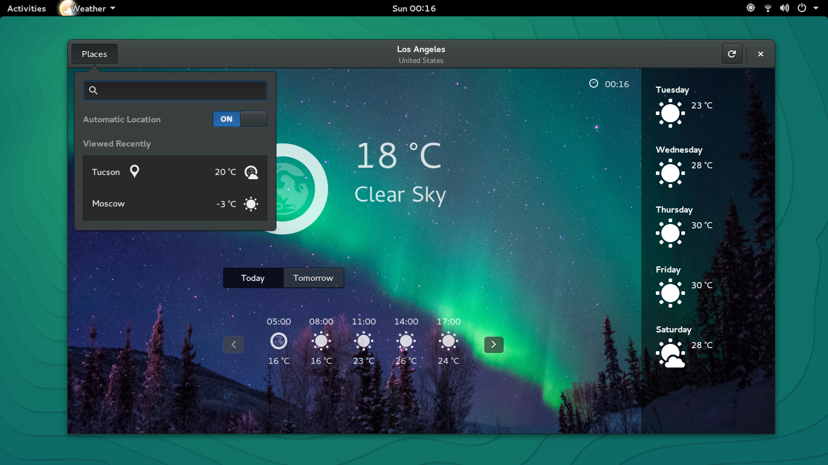The image size is (828, 465).
Task: Click the volume icon in the top bar
Action: click(785, 8)
